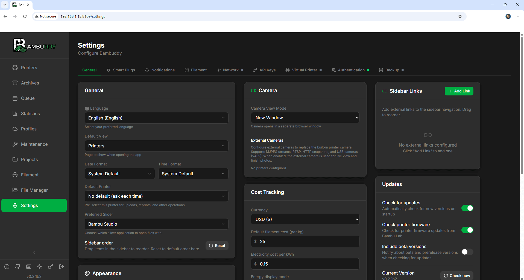Click the Add Link button
Viewport: 524px width, 280px height.
(459, 91)
